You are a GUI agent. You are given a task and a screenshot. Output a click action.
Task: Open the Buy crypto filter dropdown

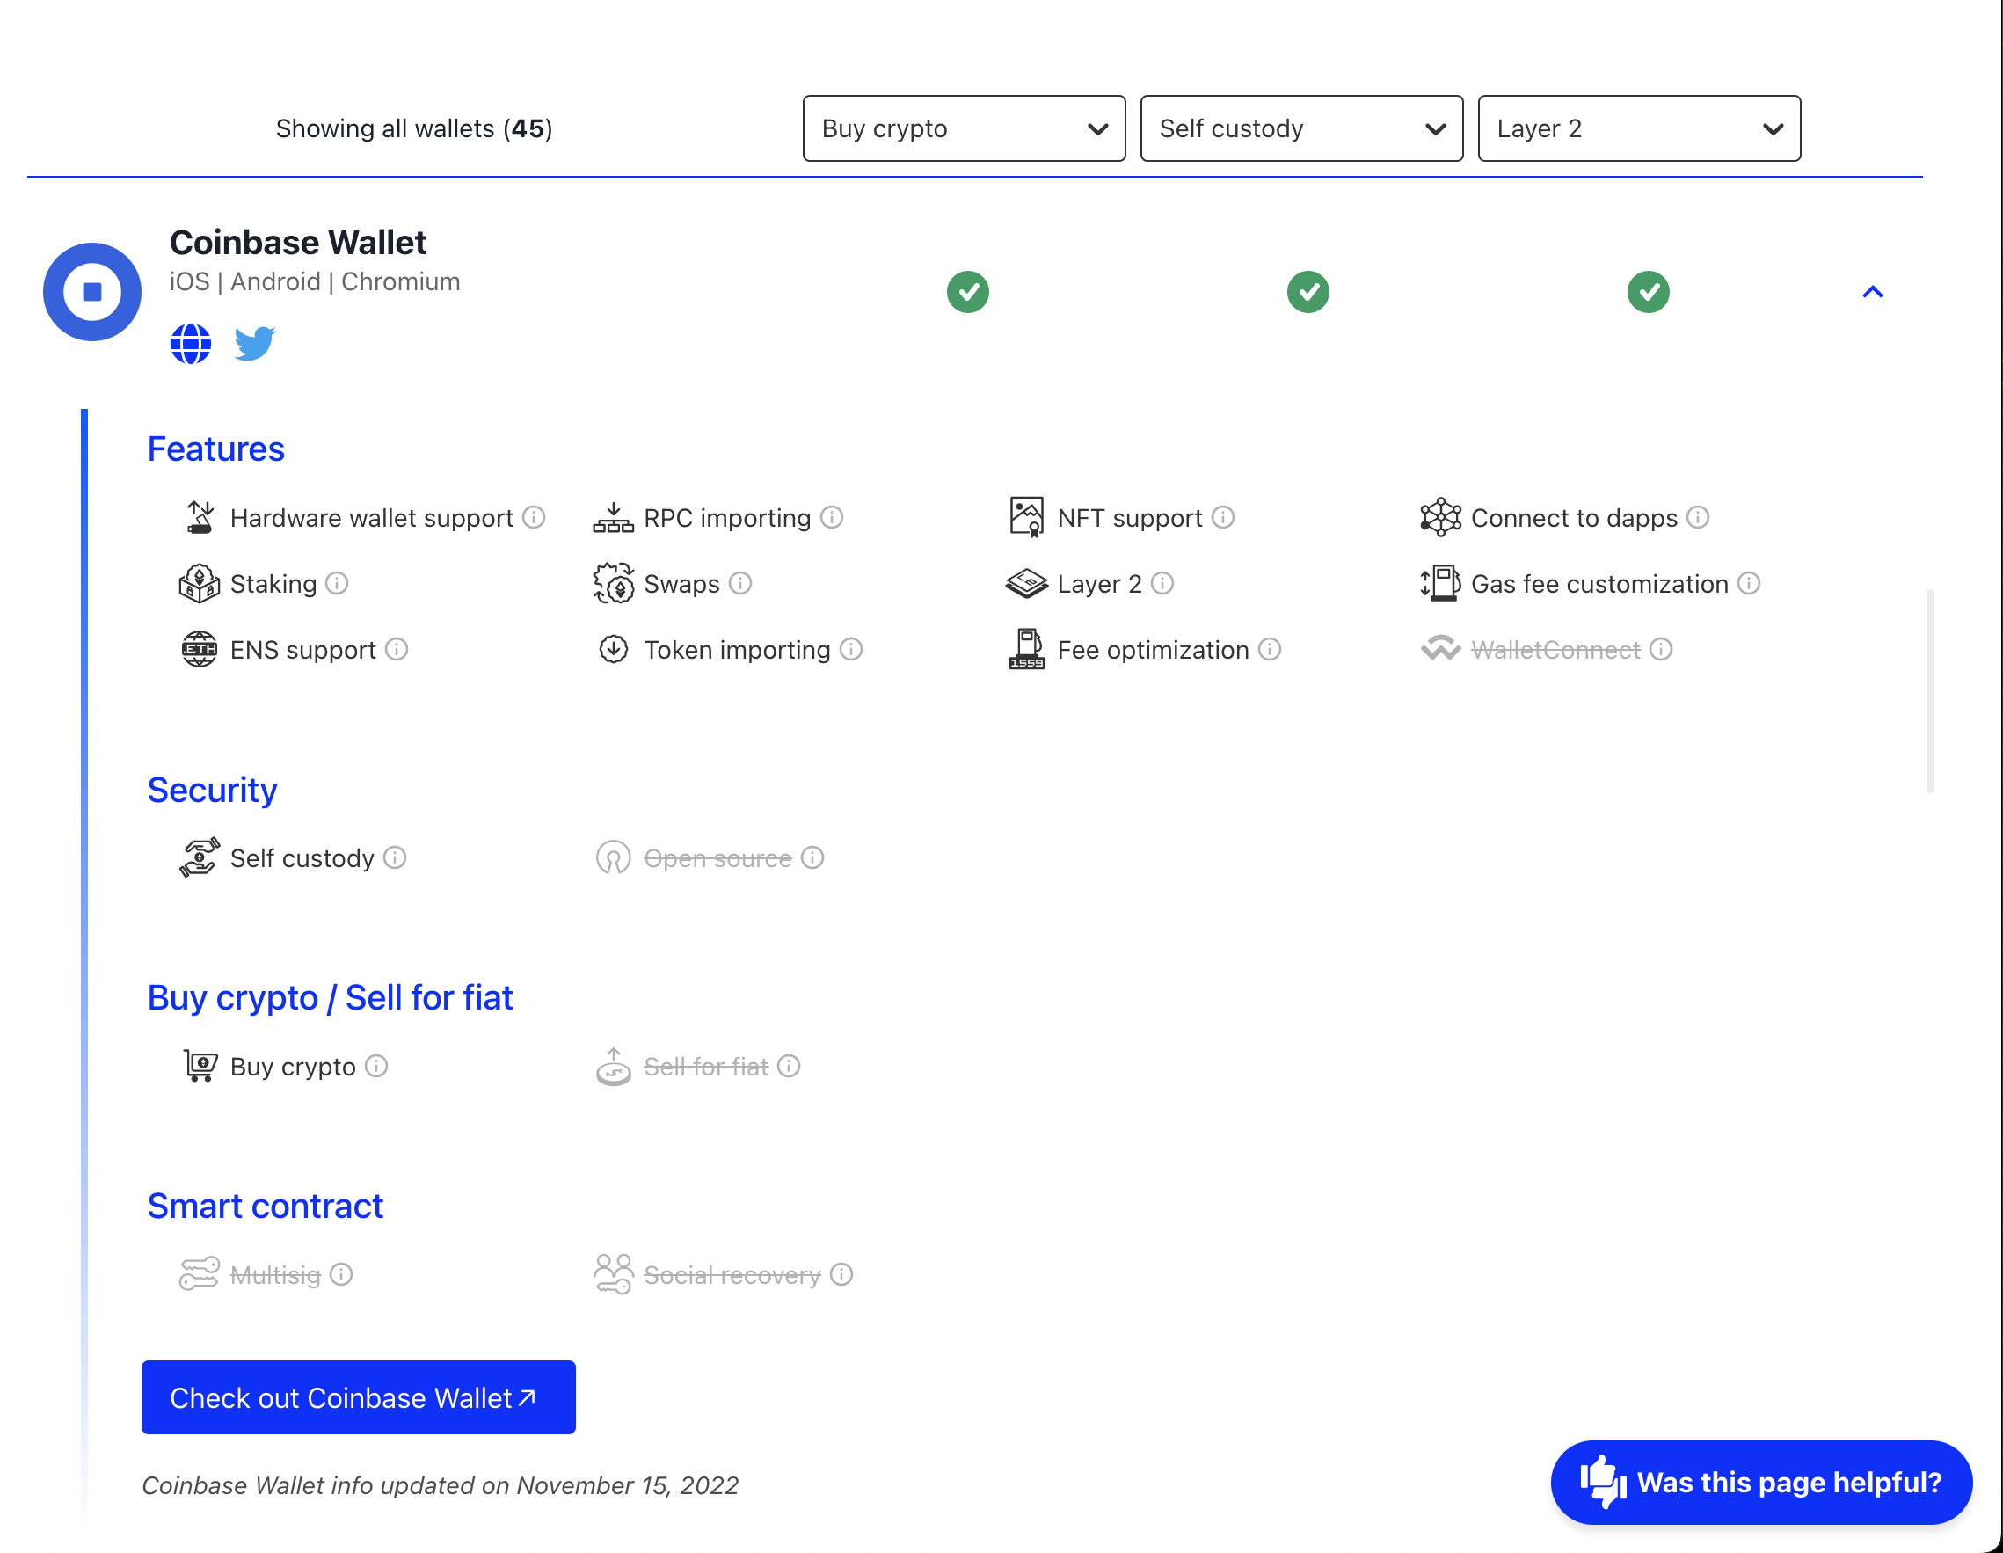point(964,128)
